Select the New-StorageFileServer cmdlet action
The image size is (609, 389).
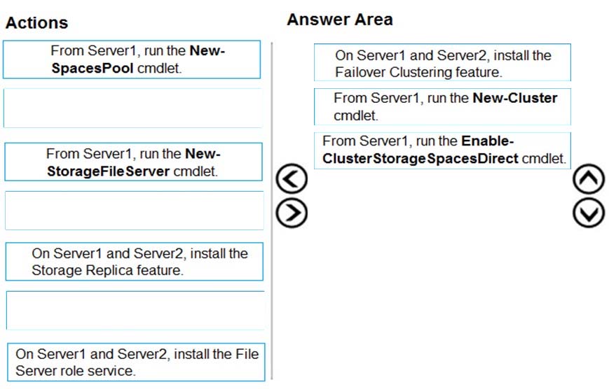click(133, 162)
